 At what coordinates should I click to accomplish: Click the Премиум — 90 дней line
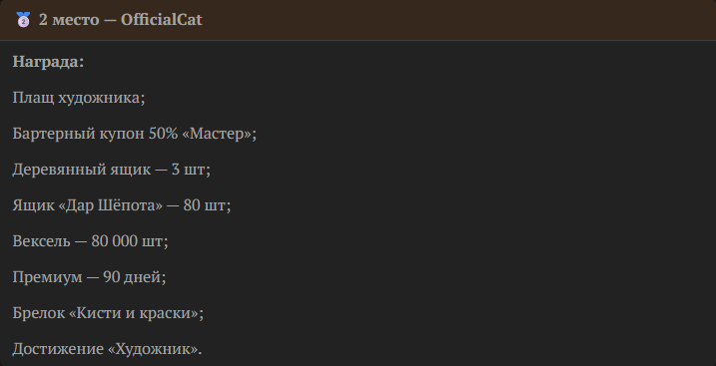pos(90,277)
